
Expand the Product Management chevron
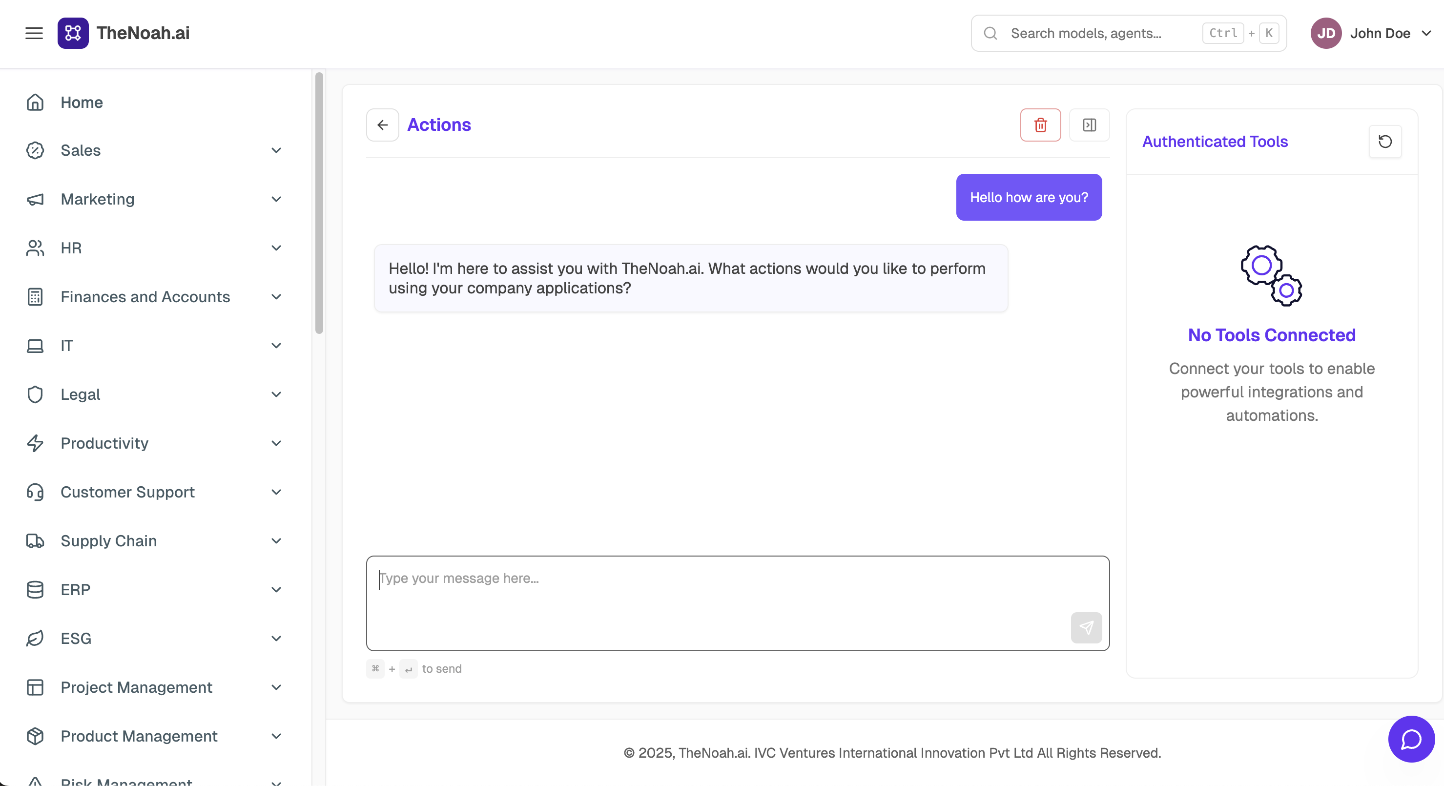[276, 736]
